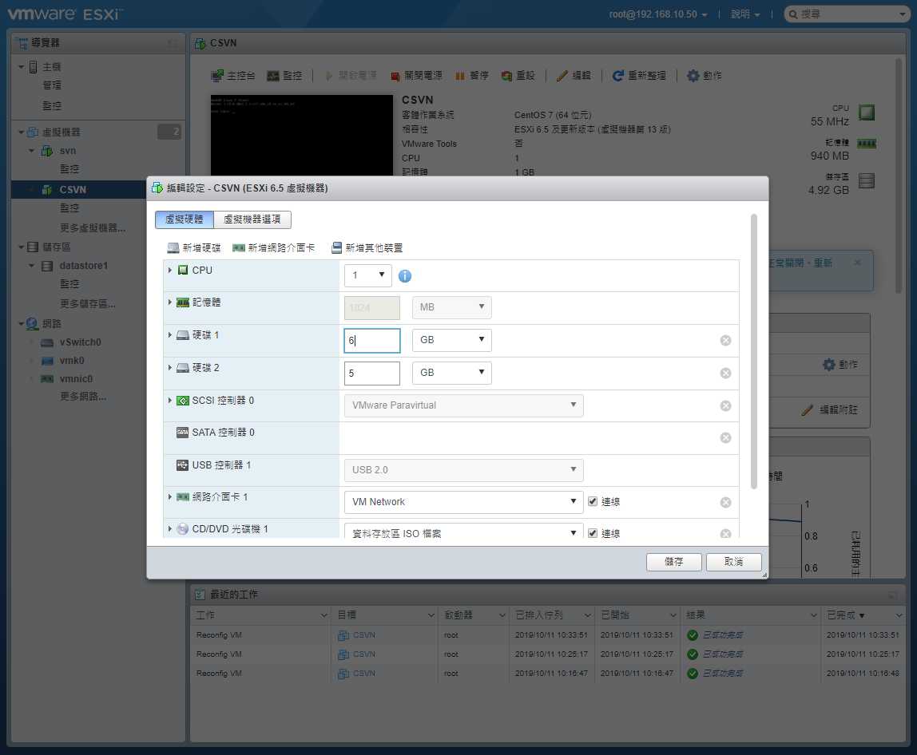The width and height of the screenshot is (917, 755).
Task: Remove CD/DVD 光碟機 1 with delete icon
Action: click(726, 533)
